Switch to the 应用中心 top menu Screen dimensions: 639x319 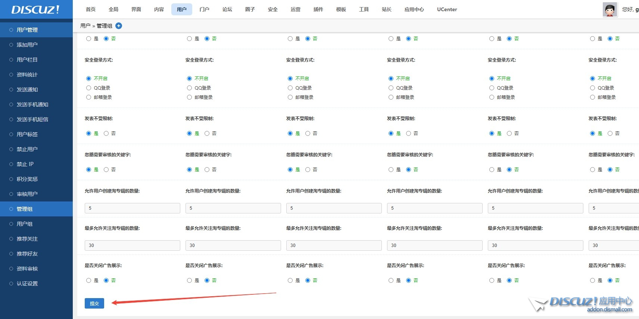(414, 9)
